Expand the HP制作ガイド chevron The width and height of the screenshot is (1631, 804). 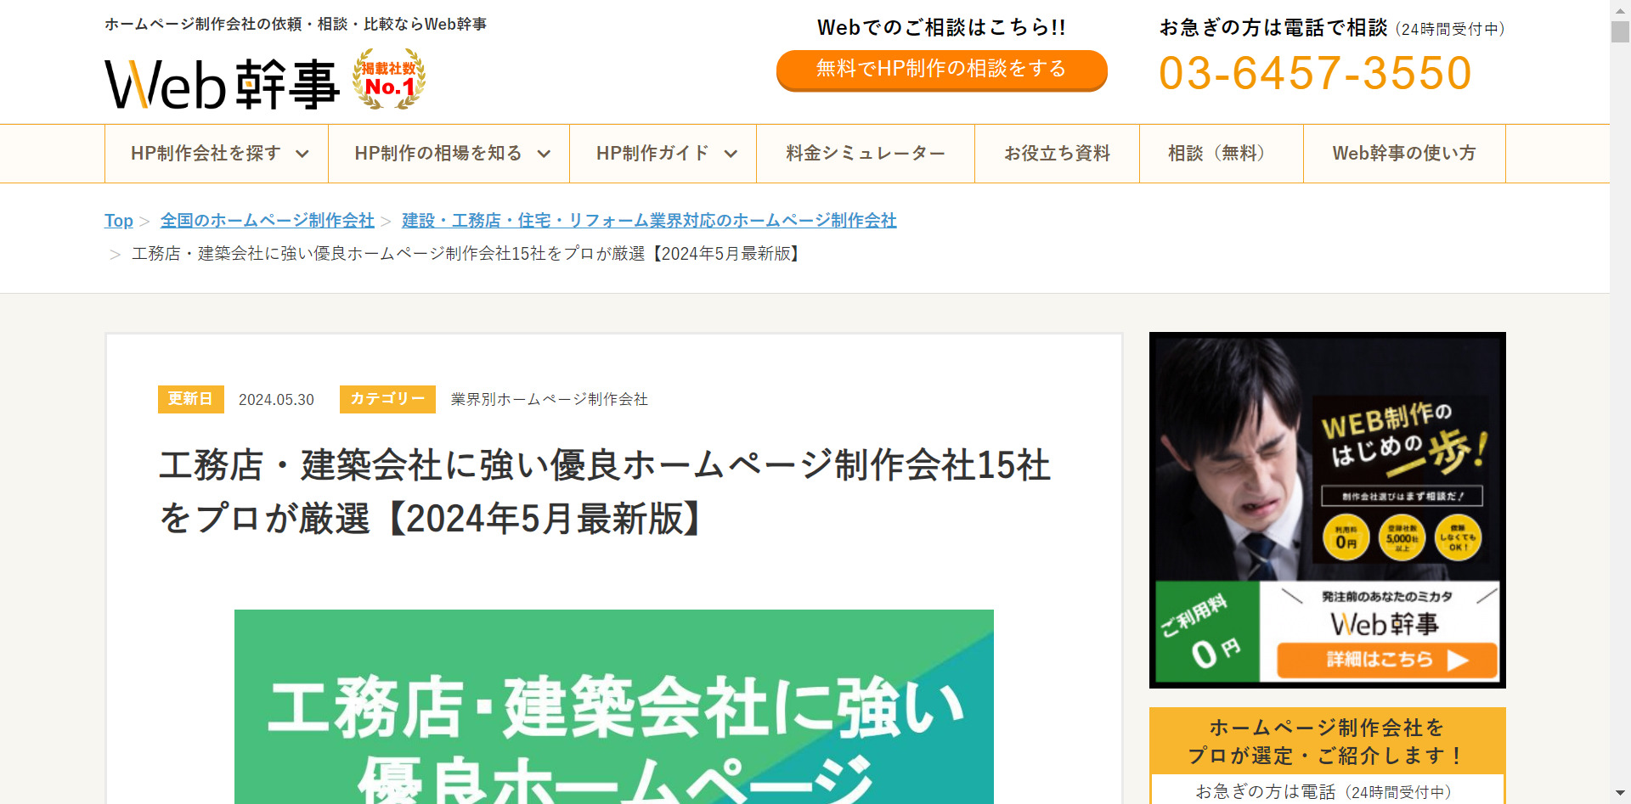coord(731,154)
